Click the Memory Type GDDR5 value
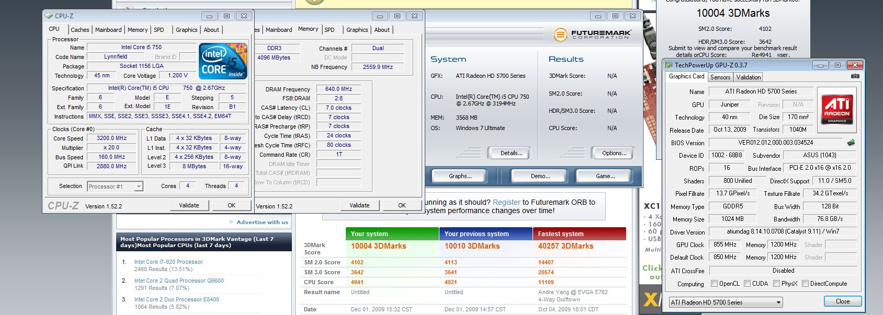The width and height of the screenshot is (883, 315). [733, 206]
